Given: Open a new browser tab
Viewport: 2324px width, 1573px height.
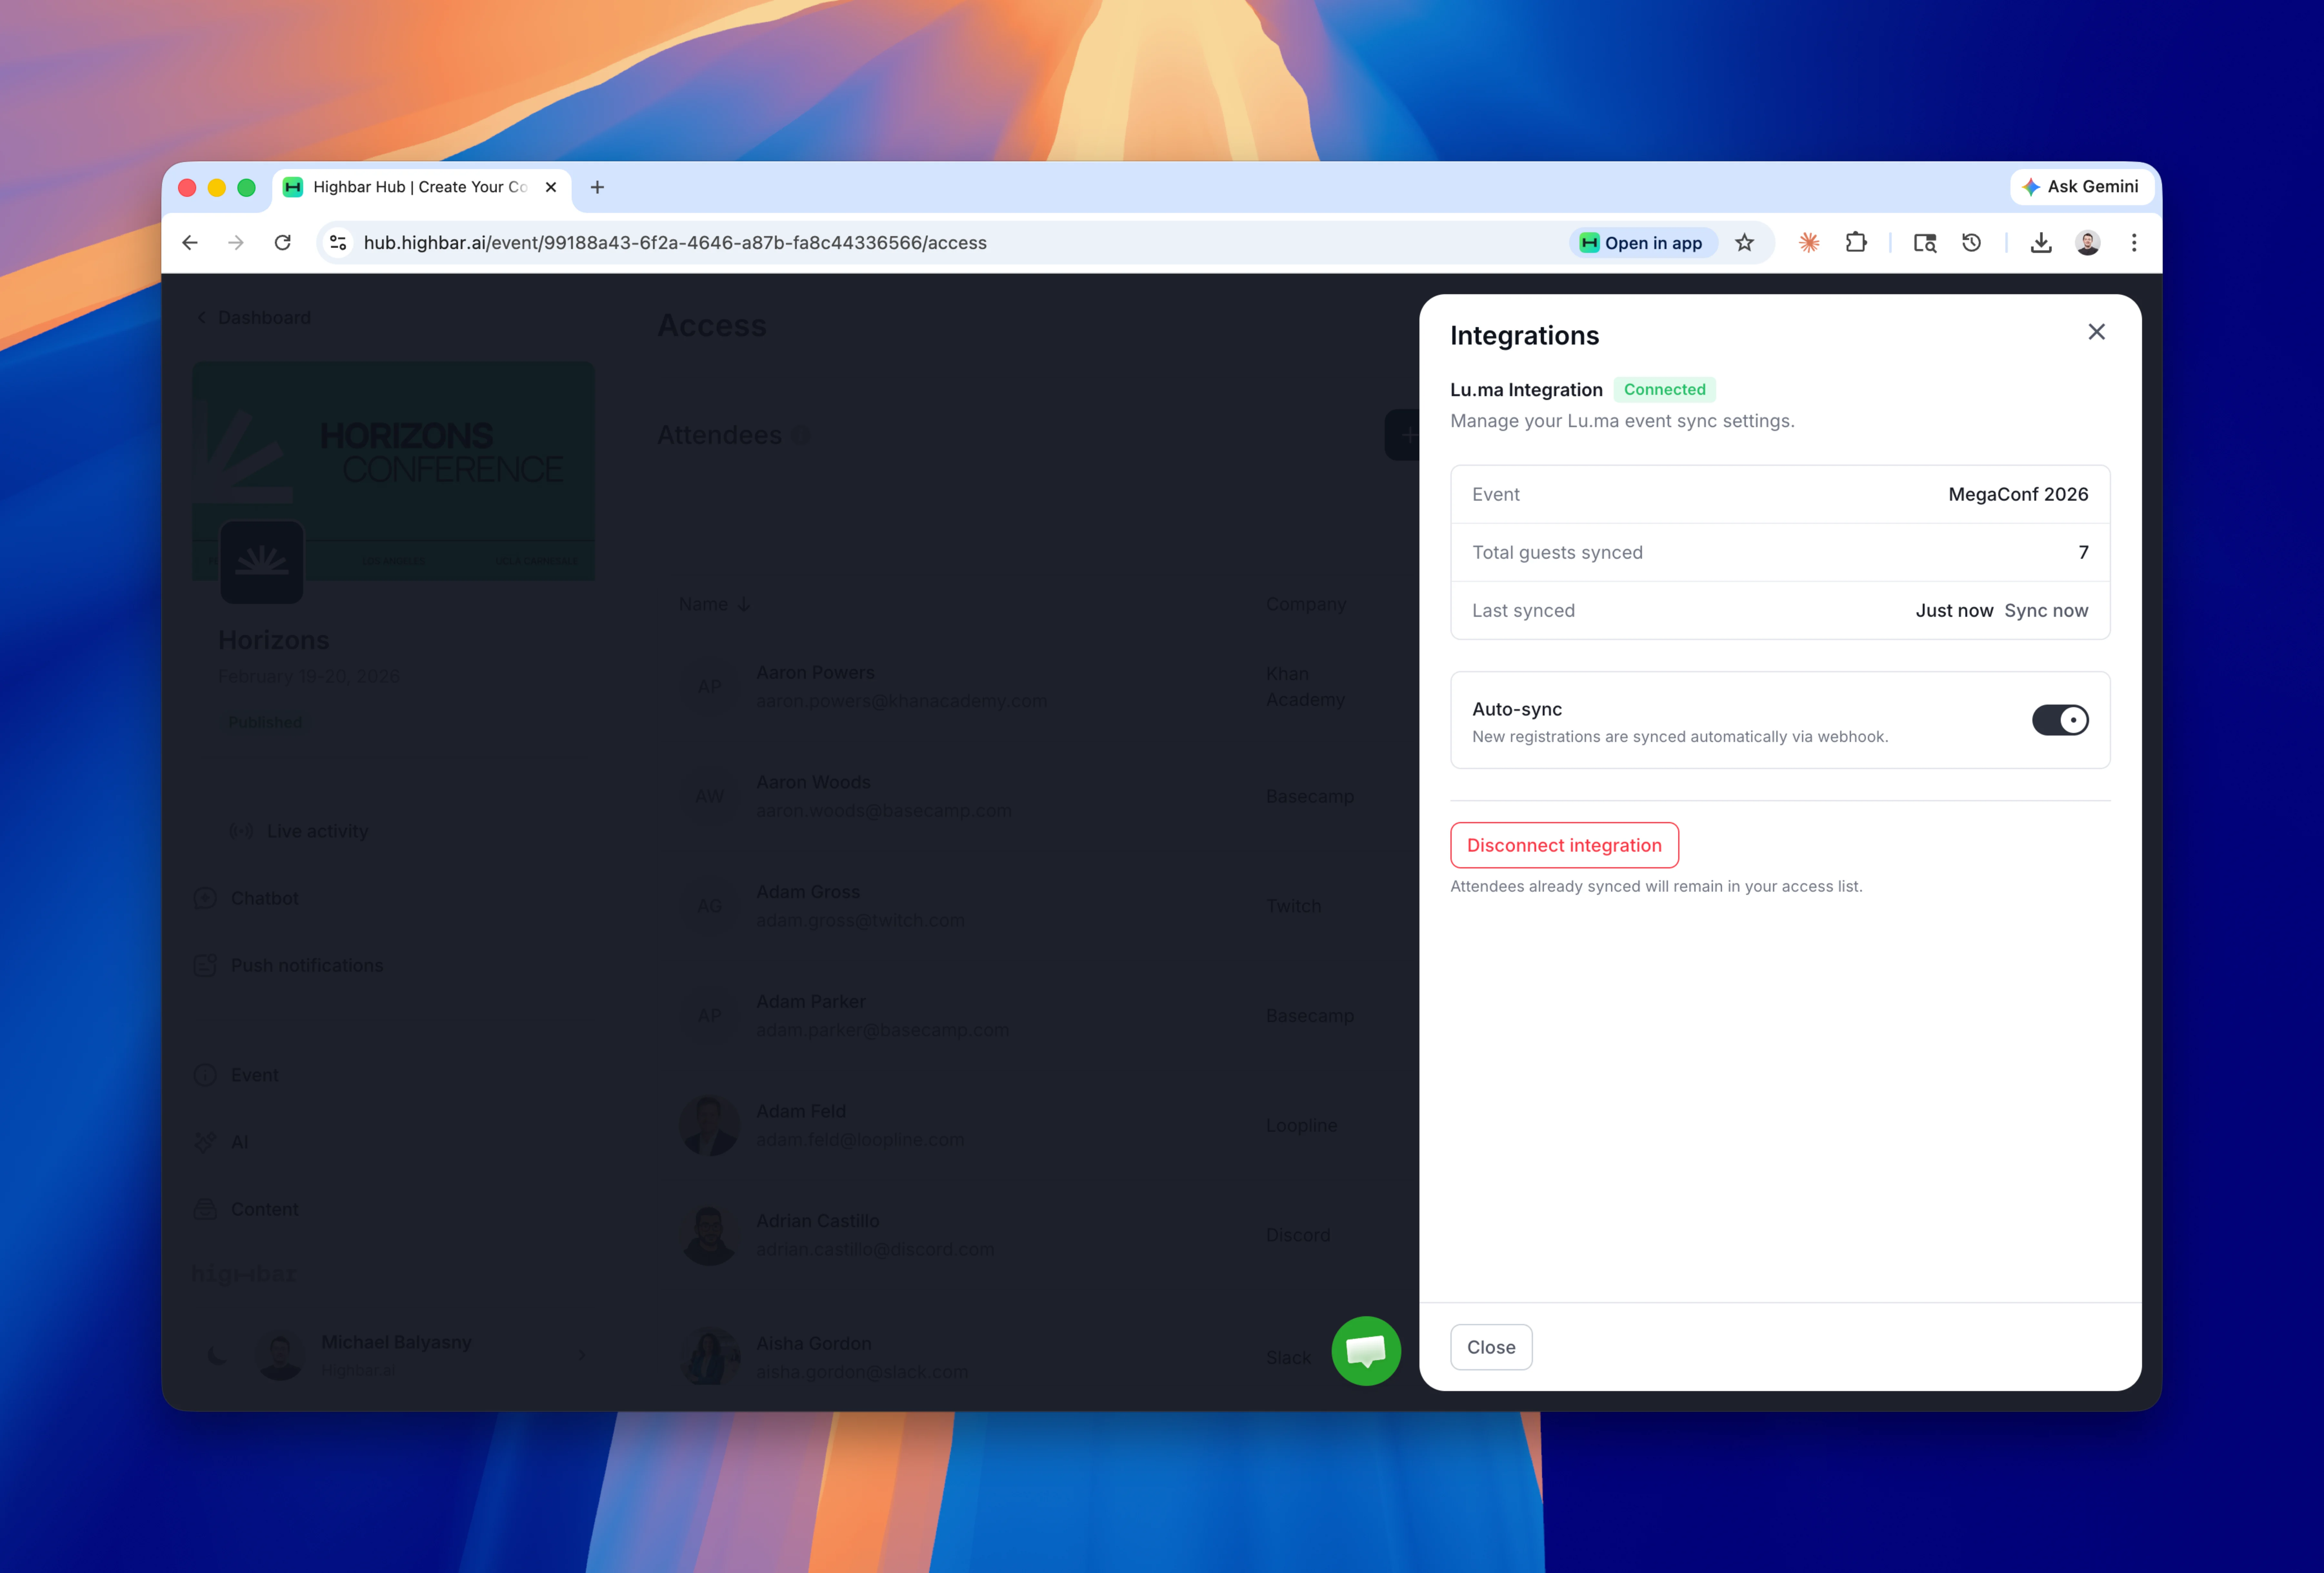Looking at the screenshot, I should (x=597, y=187).
